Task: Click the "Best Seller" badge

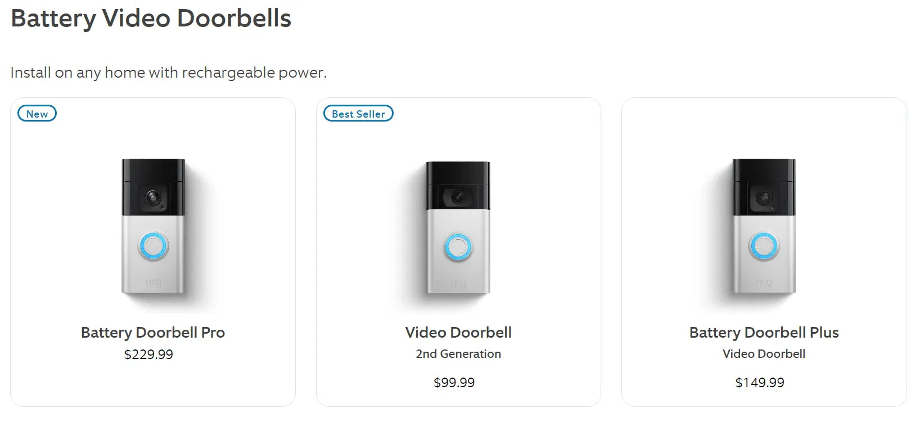Action: tap(358, 113)
